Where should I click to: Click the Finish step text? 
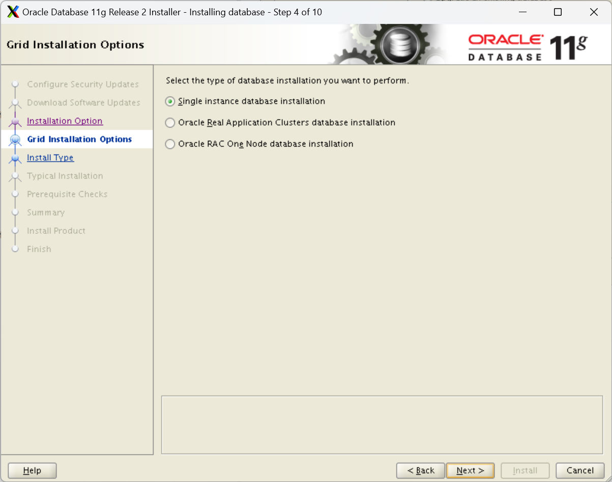pyautogui.click(x=39, y=249)
